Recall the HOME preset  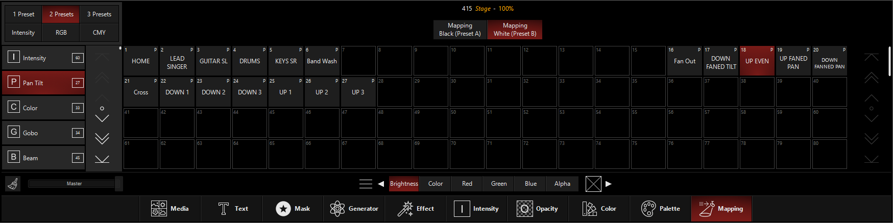141,61
